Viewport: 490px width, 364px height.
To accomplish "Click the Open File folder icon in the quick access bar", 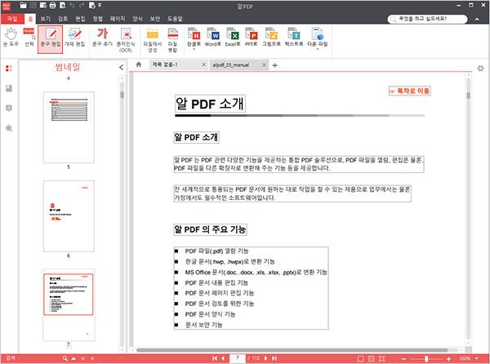I will click(x=23, y=5).
